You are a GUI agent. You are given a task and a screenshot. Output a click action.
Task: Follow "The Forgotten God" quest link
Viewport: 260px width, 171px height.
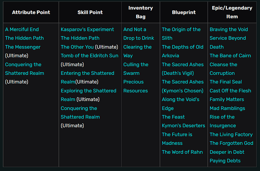coord(232,143)
